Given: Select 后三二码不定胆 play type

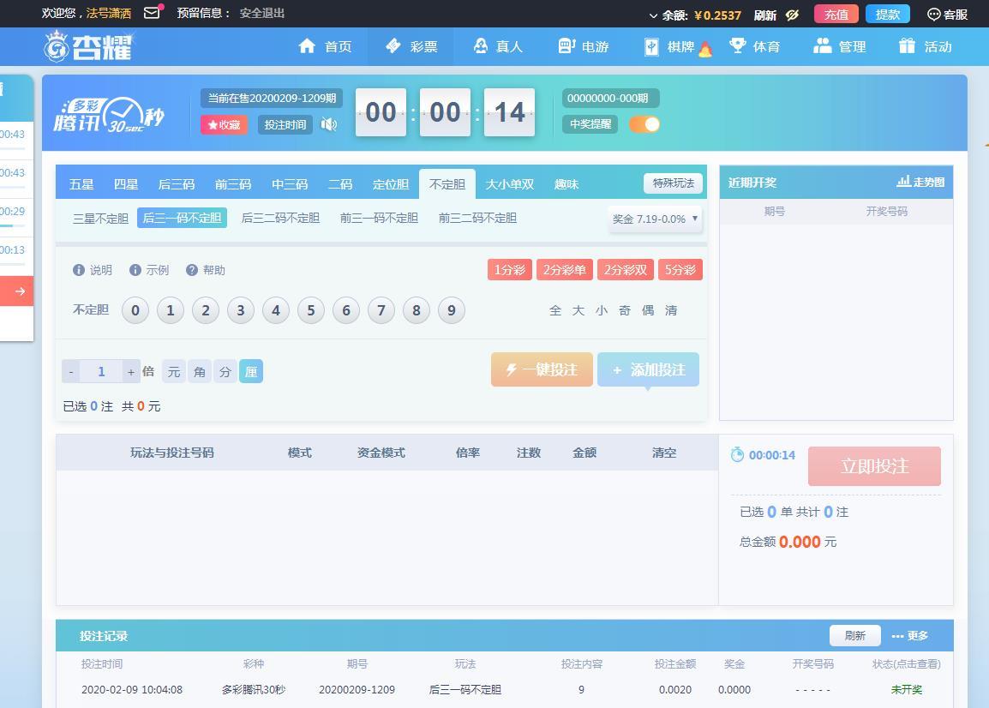Looking at the screenshot, I should click(280, 218).
